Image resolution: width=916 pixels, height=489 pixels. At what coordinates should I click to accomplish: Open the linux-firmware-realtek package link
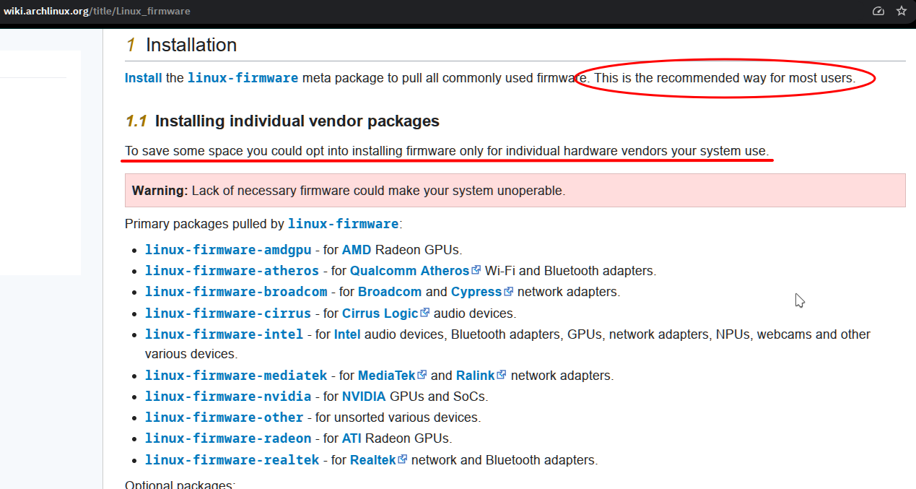(x=232, y=460)
